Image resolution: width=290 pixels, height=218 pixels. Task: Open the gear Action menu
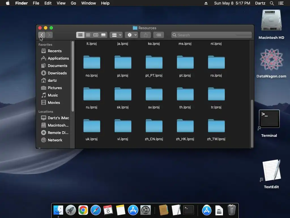(131, 35)
